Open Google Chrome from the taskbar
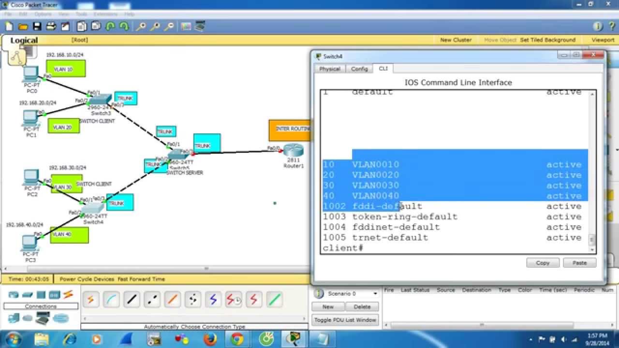The width and height of the screenshot is (619, 348). coord(237,339)
